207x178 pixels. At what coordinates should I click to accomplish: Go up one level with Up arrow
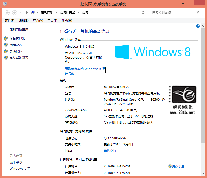[27, 13]
